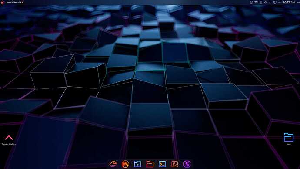Open the red file manager in dock
Screen dimensions: 300x169
[x=150, y=164]
